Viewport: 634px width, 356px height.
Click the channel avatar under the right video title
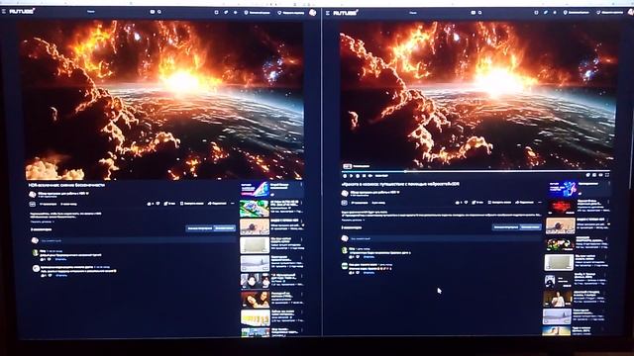[345, 194]
